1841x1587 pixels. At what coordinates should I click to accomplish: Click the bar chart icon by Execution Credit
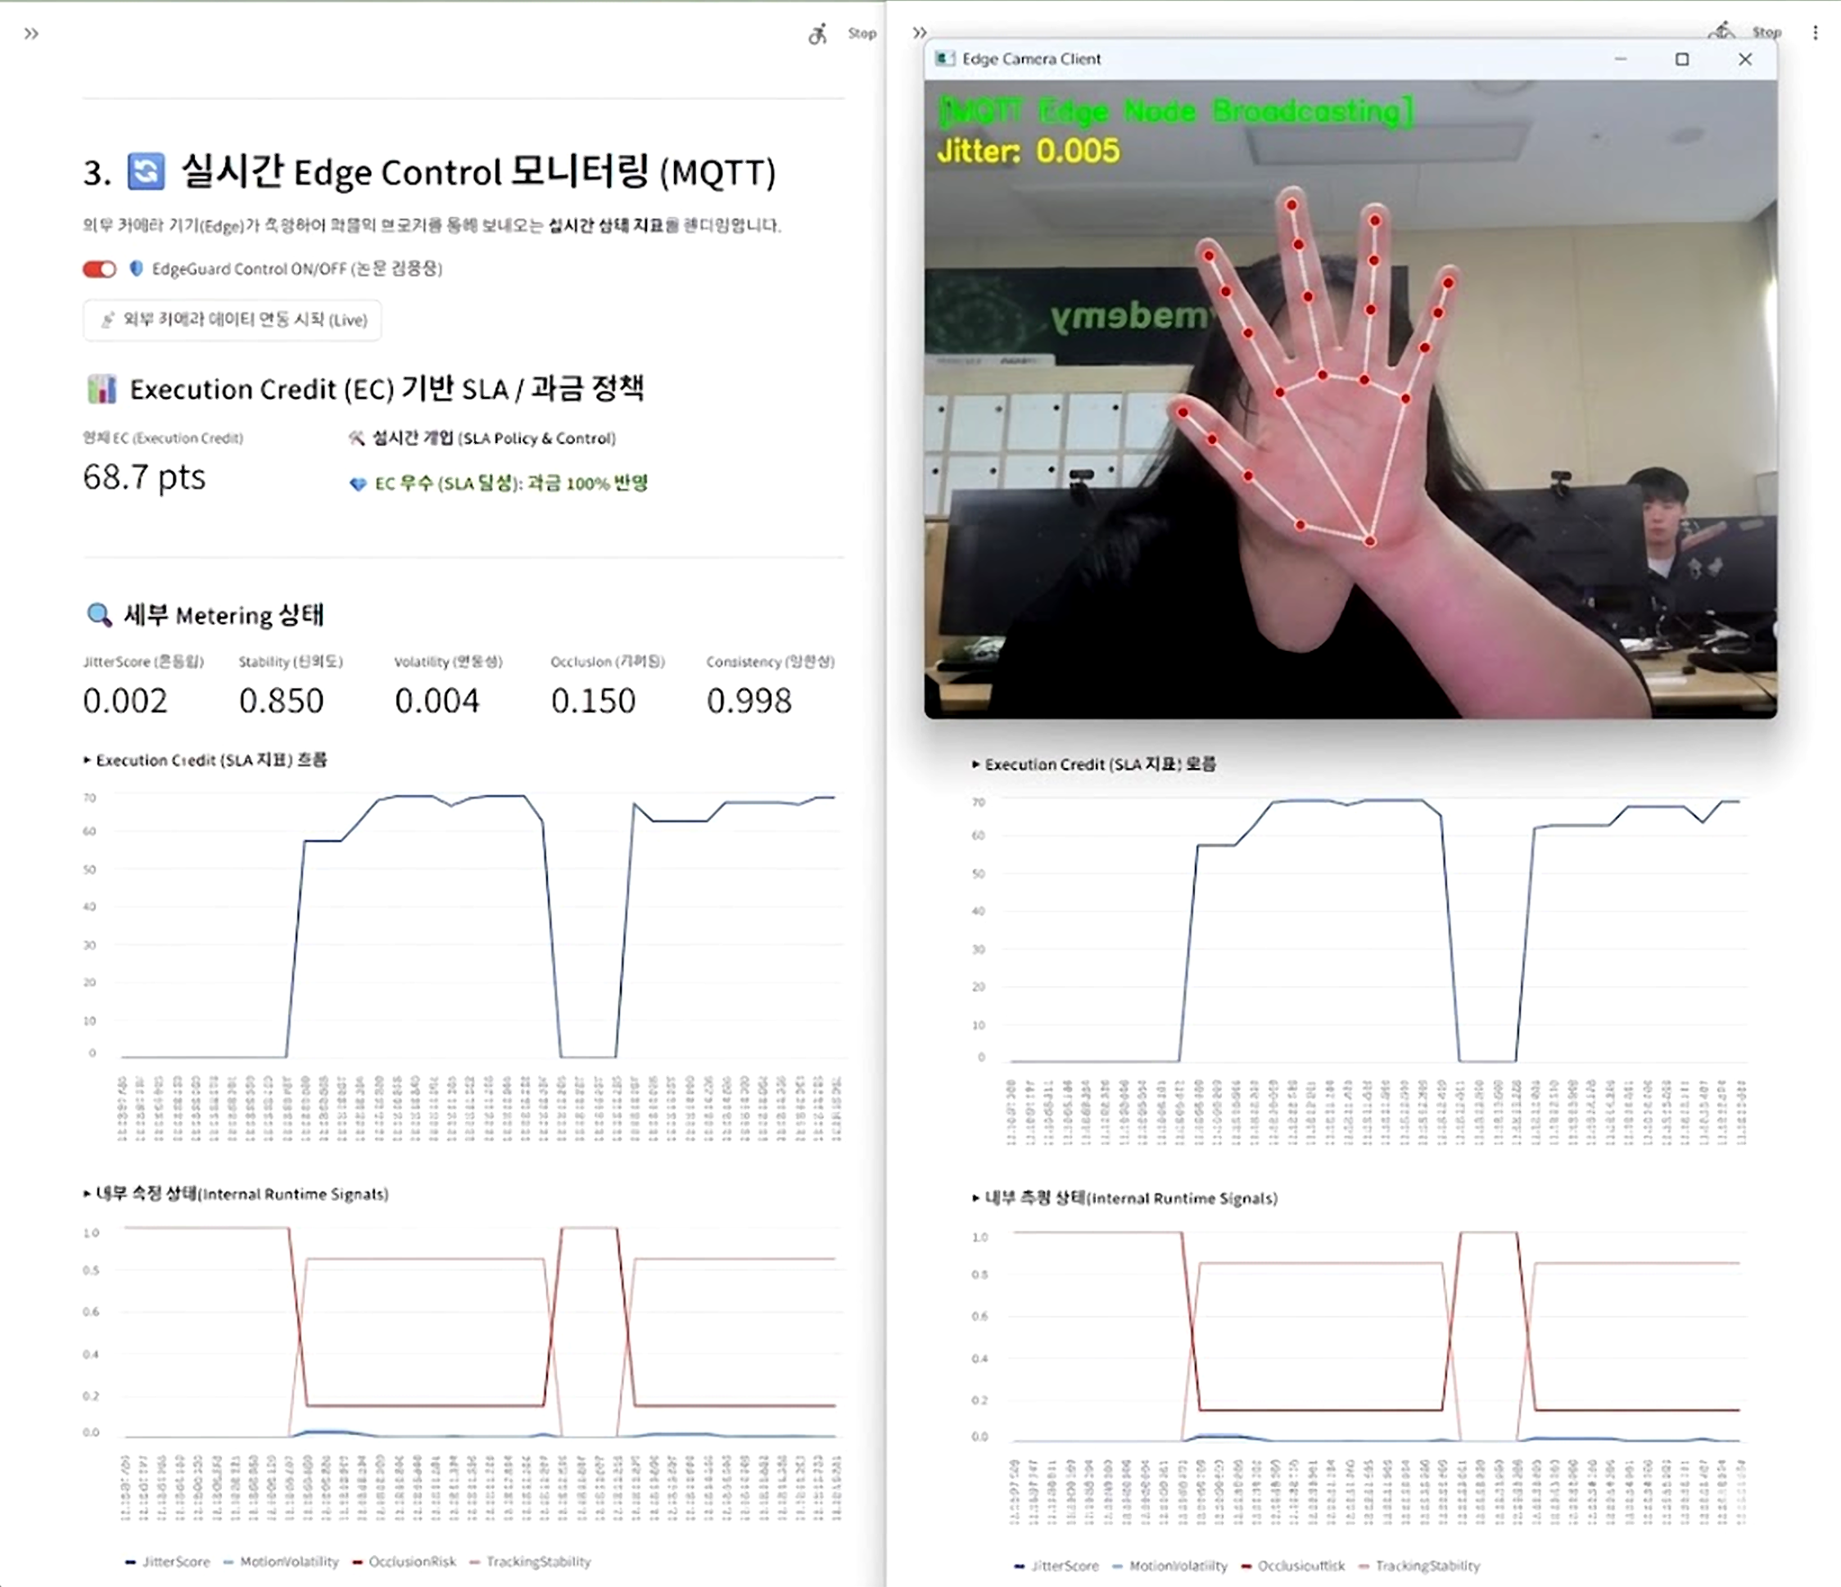click(x=102, y=389)
